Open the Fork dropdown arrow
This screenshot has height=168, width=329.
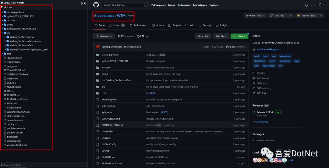tap(290, 16)
